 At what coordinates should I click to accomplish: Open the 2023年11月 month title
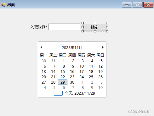(72, 47)
